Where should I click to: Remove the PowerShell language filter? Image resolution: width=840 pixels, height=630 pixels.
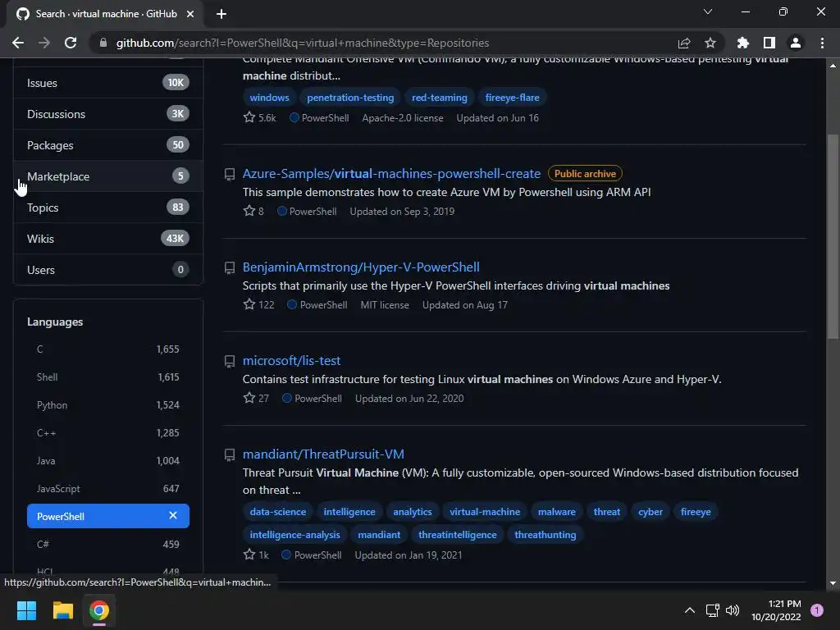173,515
